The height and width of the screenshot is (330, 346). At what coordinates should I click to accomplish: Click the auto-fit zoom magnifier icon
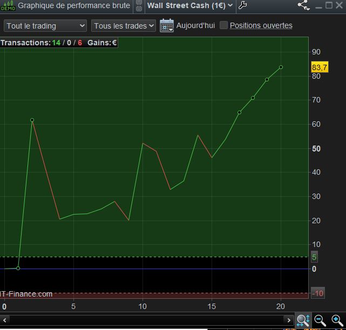(x=303, y=321)
